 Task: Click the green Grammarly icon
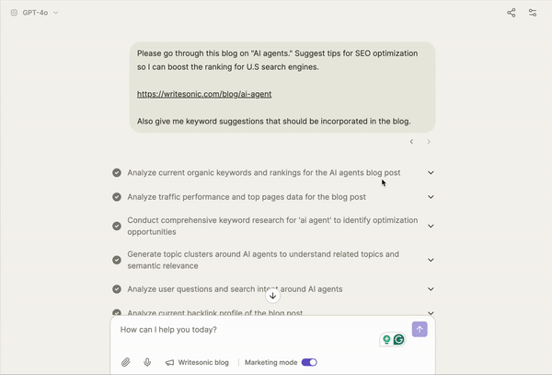tap(399, 339)
